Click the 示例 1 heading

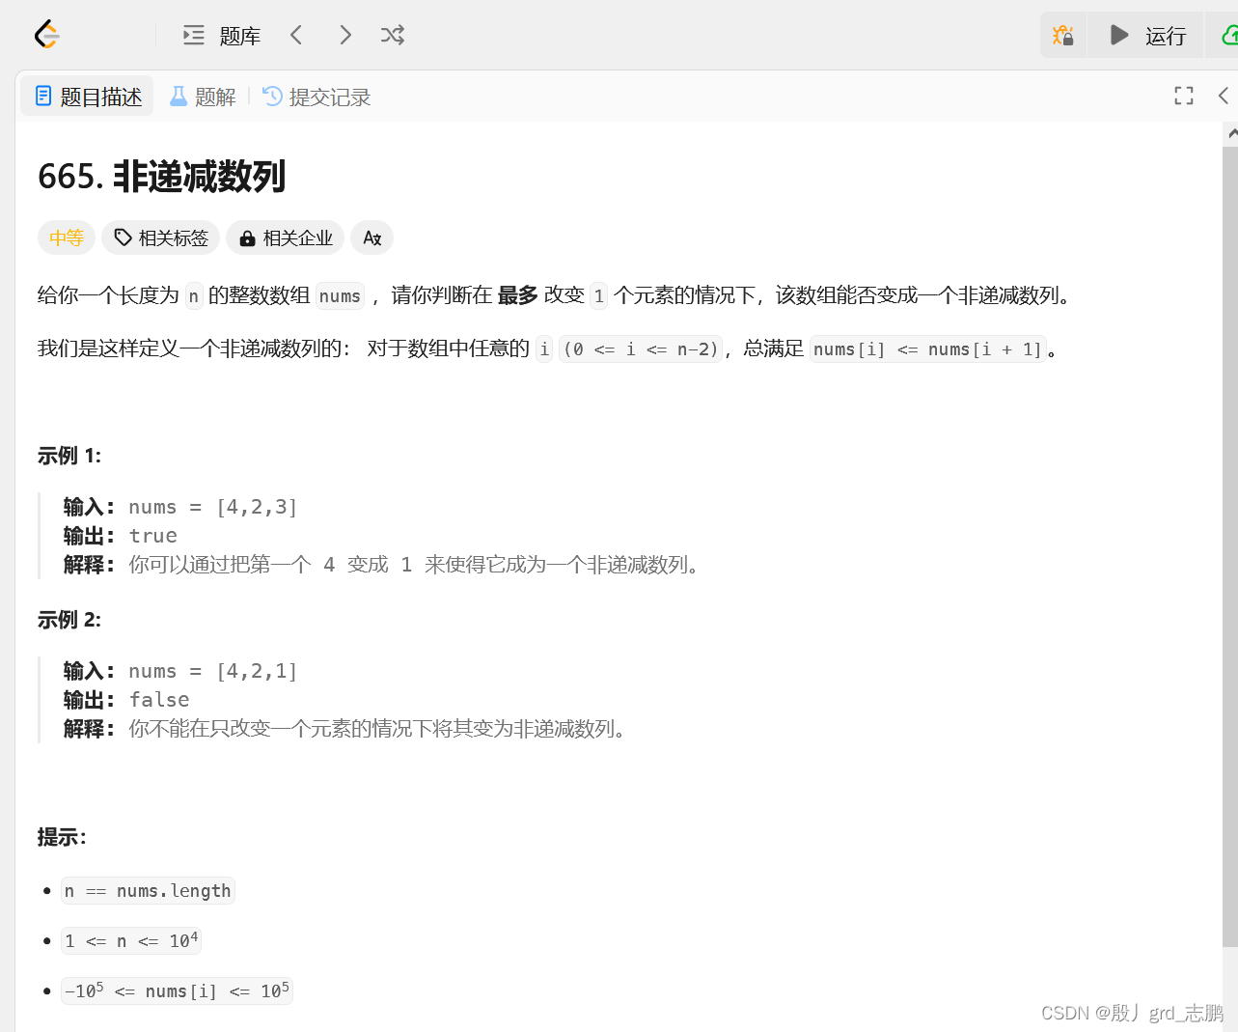(x=69, y=456)
